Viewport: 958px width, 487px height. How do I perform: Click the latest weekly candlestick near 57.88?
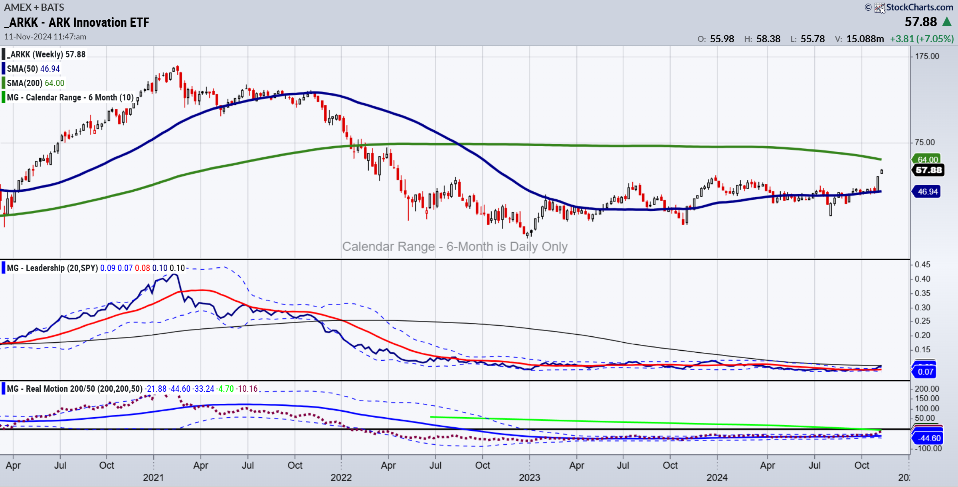click(881, 171)
